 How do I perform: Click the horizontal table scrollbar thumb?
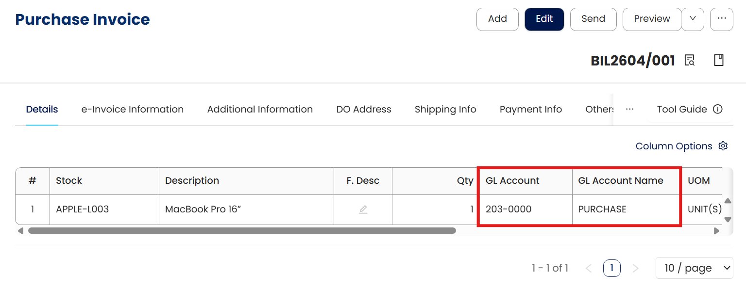pyautogui.click(x=242, y=231)
